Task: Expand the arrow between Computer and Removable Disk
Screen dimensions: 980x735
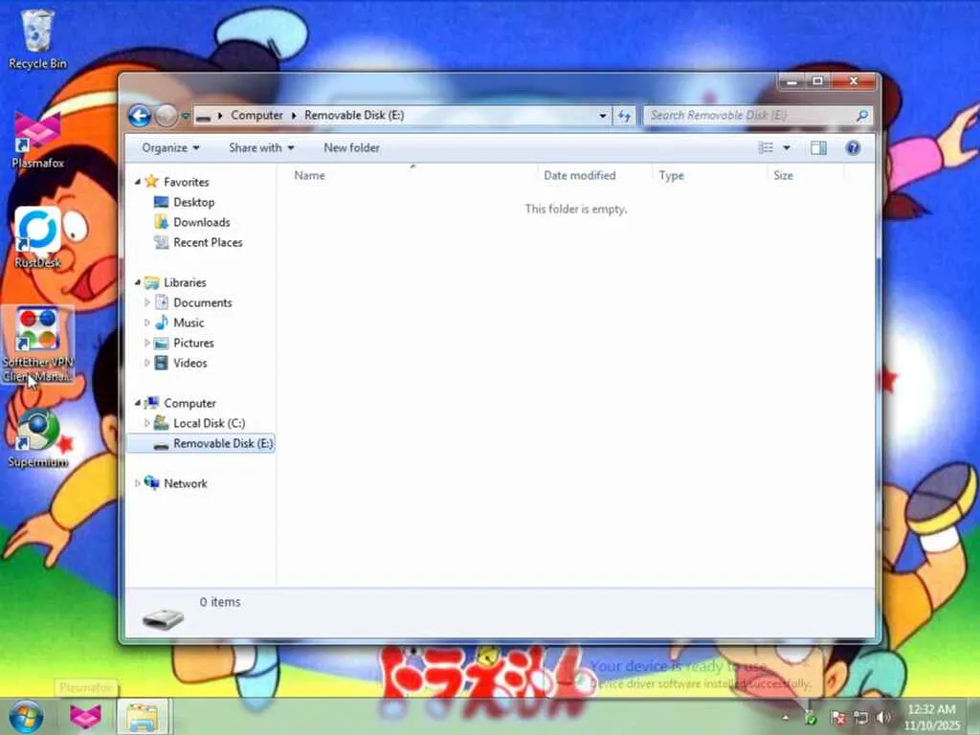Action: point(294,116)
